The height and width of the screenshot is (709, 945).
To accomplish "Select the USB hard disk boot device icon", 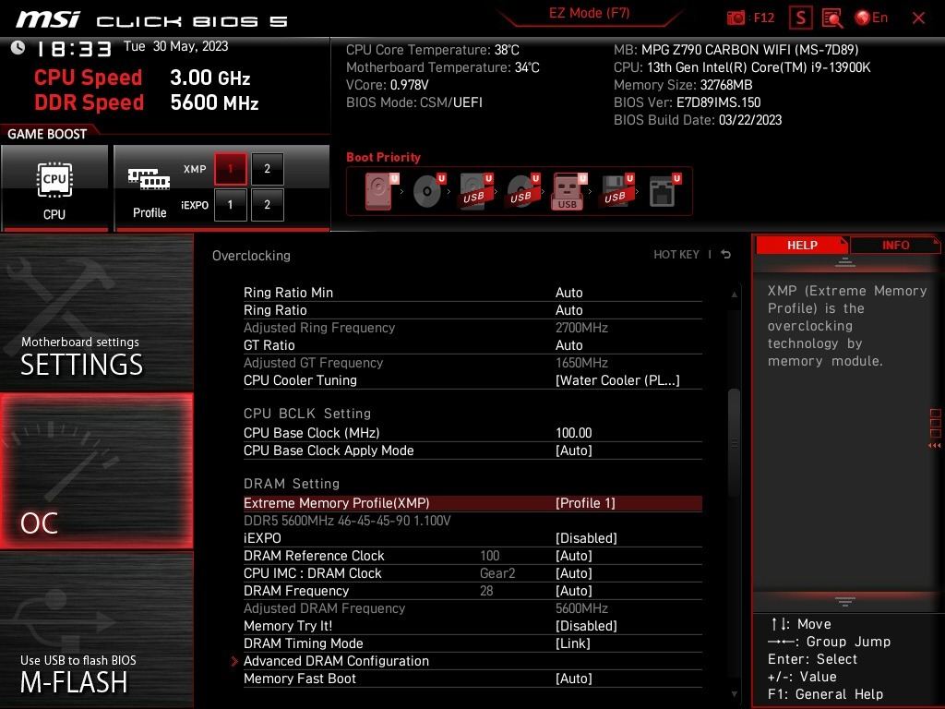I will click(x=475, y=192).
